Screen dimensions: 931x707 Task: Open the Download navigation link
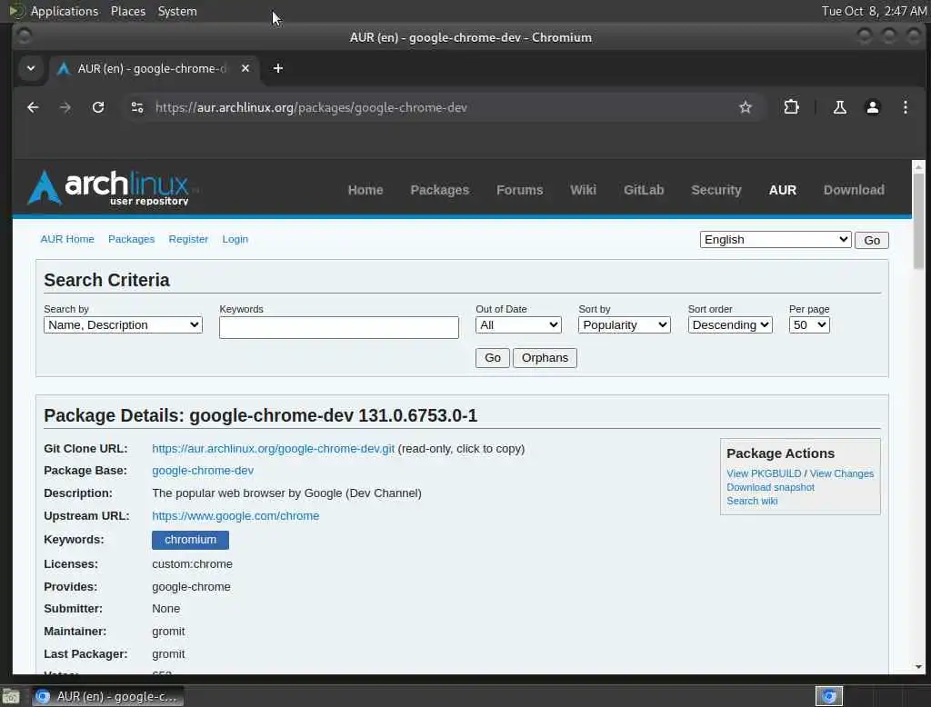point(854,190)
